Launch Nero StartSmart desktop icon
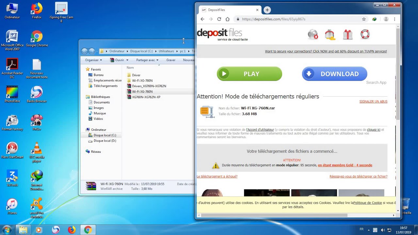Image resolution: width=418 pixels, height=235 pixels. (12, 151)
